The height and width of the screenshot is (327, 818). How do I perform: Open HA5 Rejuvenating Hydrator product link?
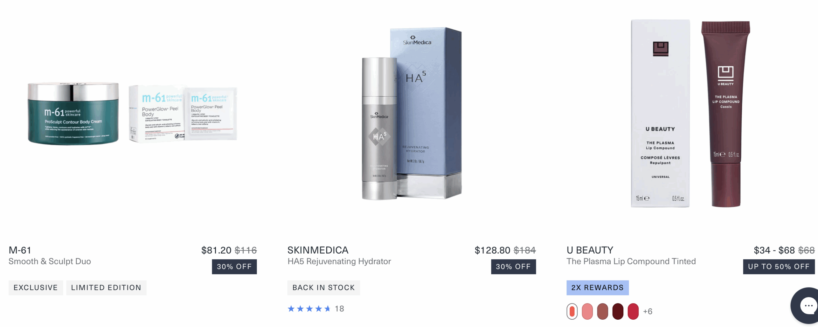339,261
